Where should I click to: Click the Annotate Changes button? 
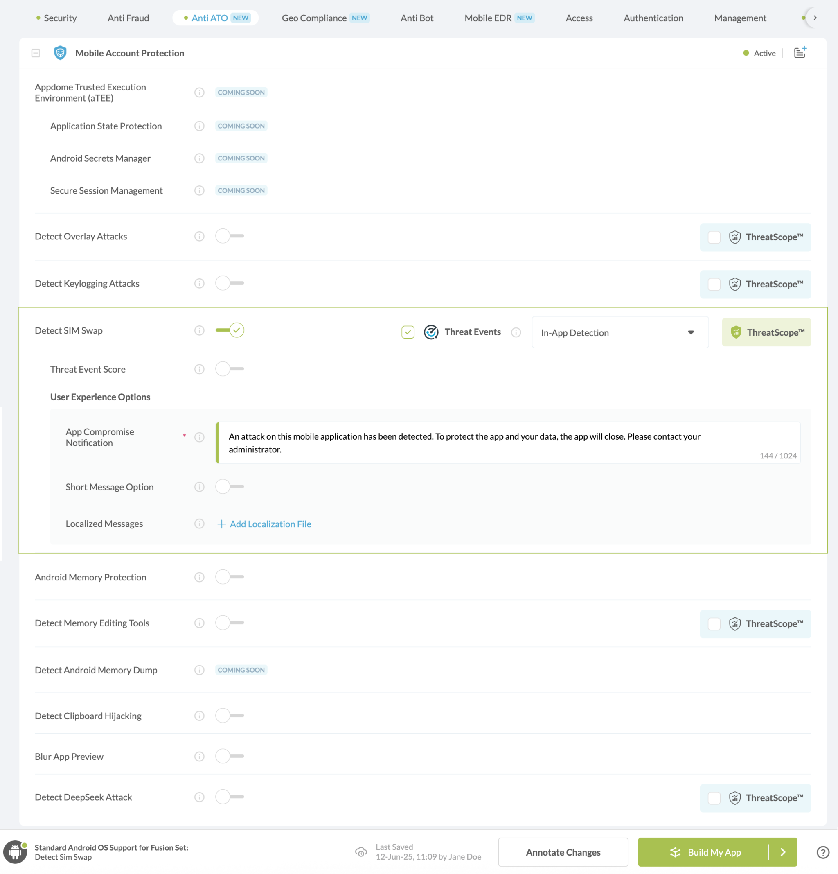[563, 852]
